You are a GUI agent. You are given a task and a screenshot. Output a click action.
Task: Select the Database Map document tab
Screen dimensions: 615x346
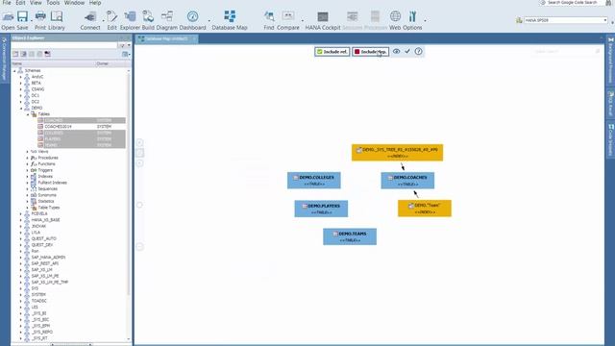[166, 38]
